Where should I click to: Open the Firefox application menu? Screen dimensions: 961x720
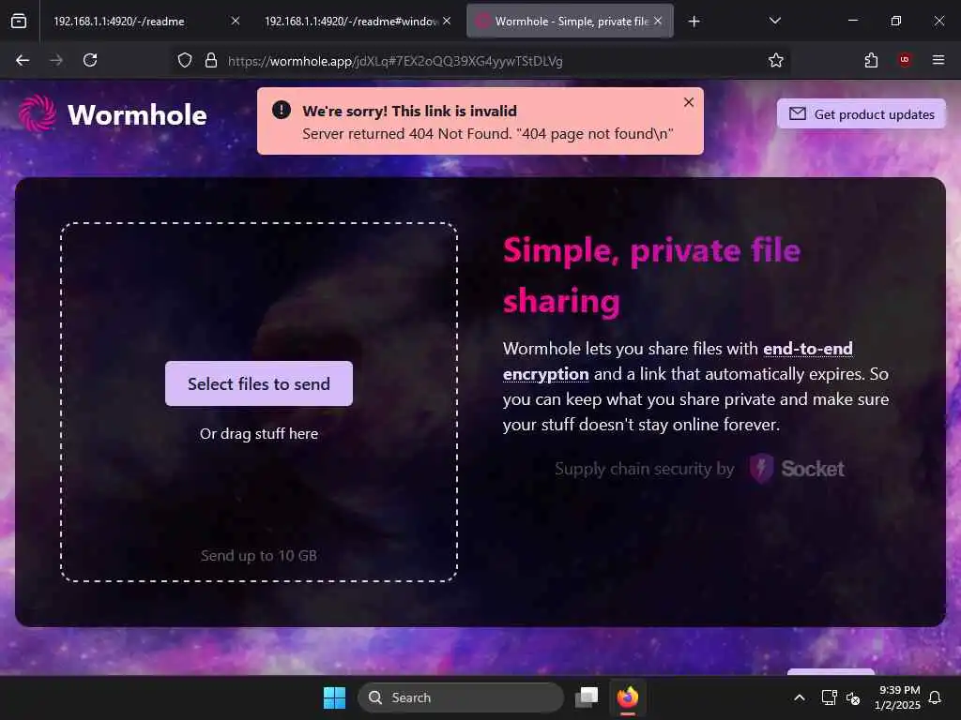pyautogui.click(x=938, y=60)
